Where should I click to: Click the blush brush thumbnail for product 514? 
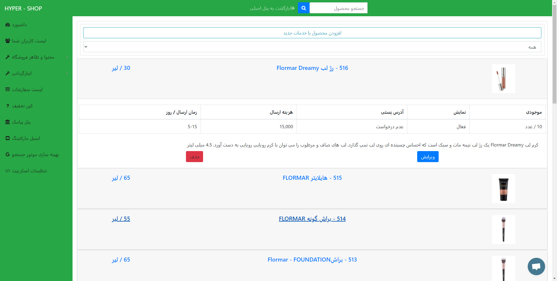[503, 229]
